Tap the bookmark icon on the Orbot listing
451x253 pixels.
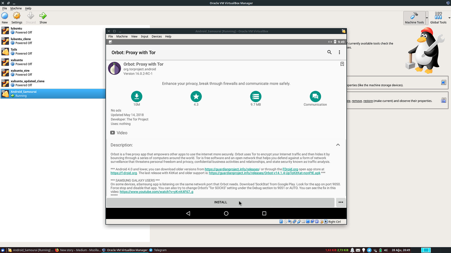click(342, 64)
